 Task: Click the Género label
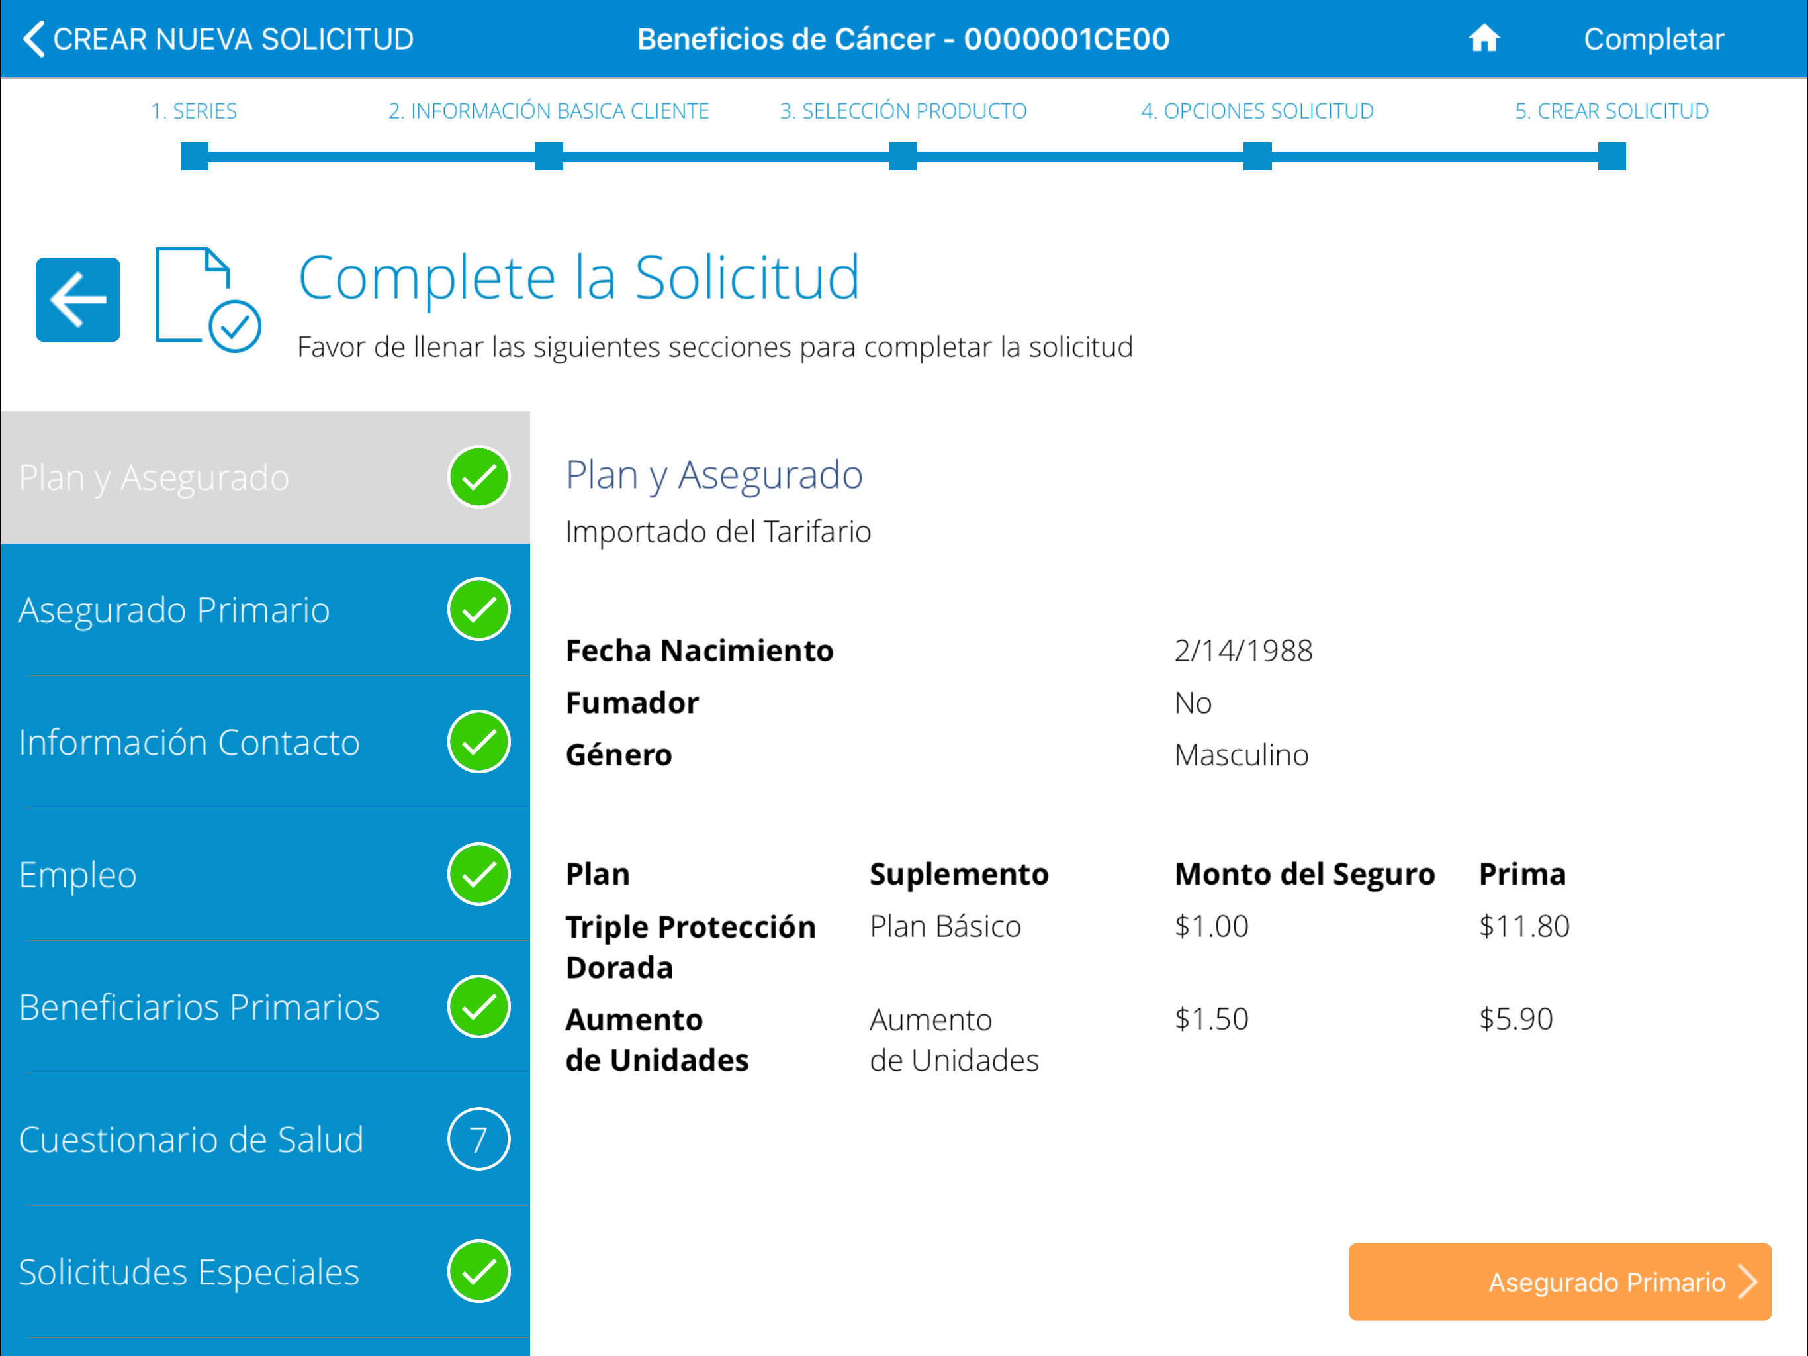(619, 755)
